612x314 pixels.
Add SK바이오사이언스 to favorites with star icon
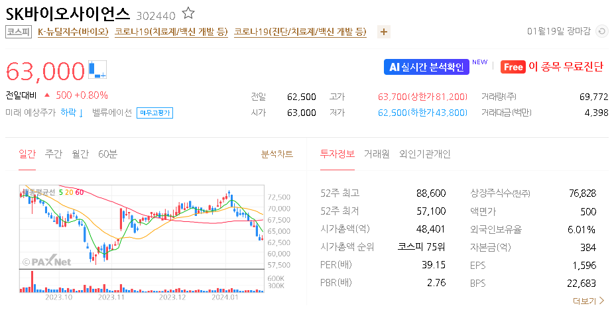pyautogui.click(x=188, y=13)
